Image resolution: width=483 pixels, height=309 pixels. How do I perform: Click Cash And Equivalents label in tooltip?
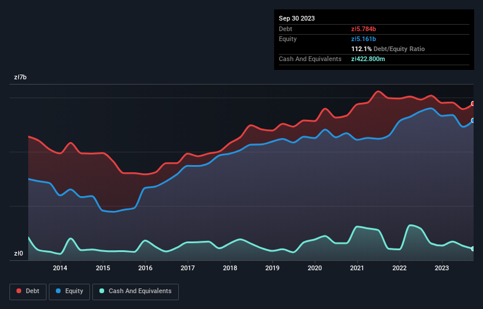310,59
